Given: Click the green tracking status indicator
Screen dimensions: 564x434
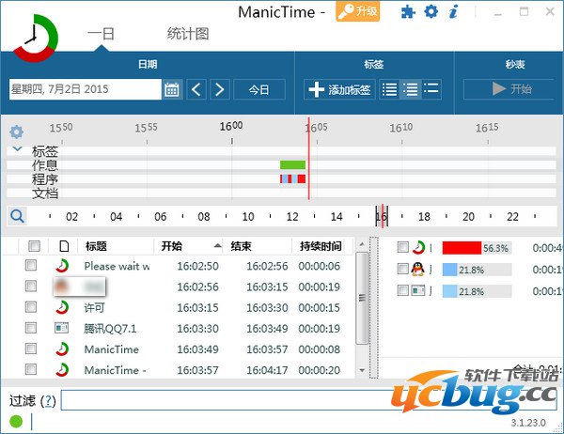Looking at the screenshot, I should (x=16, y=422).
